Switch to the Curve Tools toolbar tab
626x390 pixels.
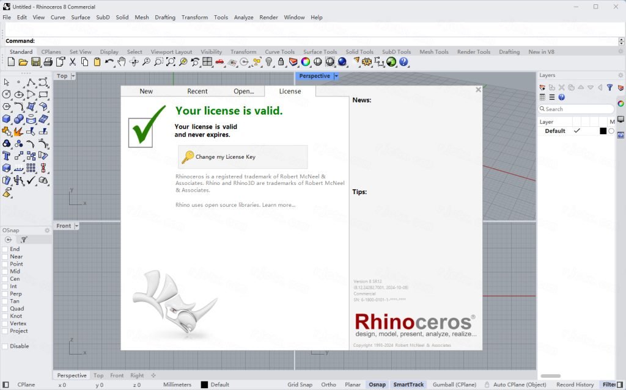pos(280,52)
